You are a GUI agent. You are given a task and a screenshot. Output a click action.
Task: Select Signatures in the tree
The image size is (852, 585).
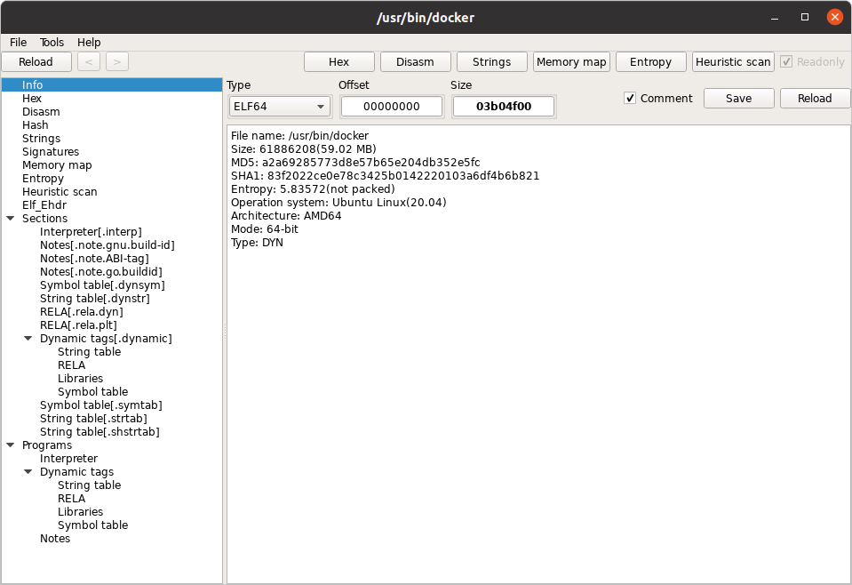pos(51,152)
